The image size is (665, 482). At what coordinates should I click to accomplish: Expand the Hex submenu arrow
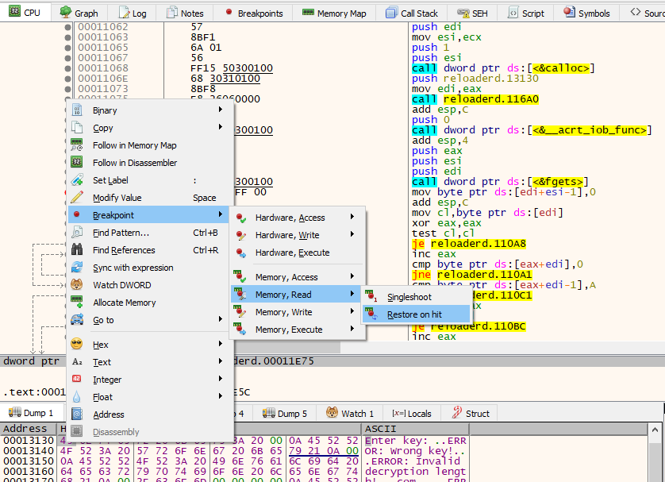221,343
